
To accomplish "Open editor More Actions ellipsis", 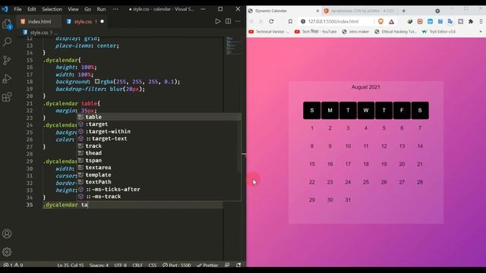I will (x=238, y=21).
